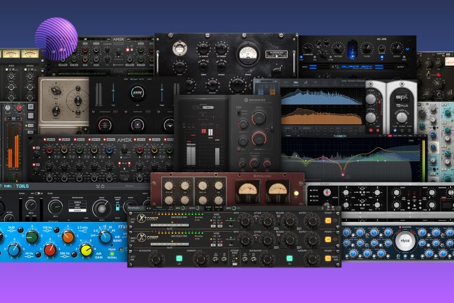Click the red knob on the blue EQ

[x=50, y=250]
